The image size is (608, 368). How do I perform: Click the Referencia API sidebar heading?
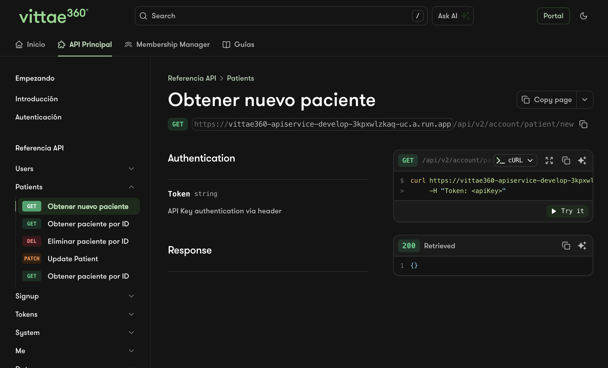click(39, 148)
